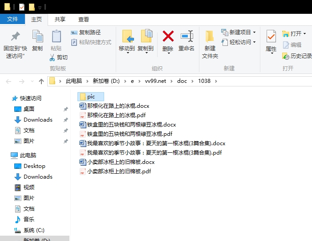Create a 新建文件夹 new folder
Screen dimensions: 312x241
(210, 44)
